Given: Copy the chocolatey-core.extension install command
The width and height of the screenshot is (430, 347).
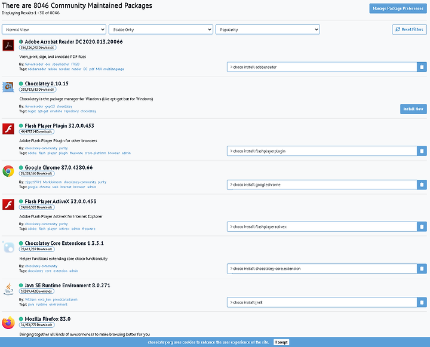Looking at the screenshot, I should (422, 269).
